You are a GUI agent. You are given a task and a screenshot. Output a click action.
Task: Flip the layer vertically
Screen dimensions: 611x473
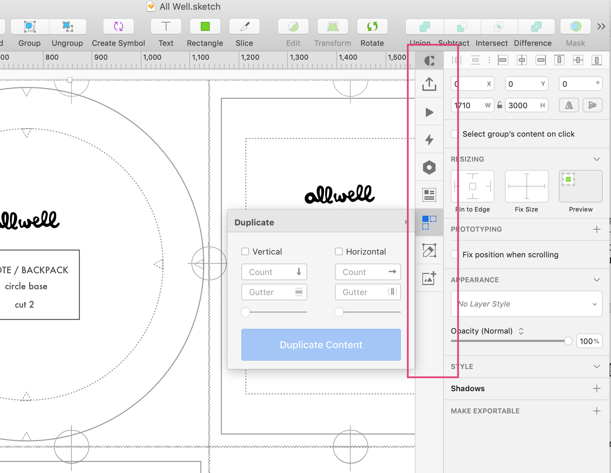pyautogui.click(x=593, y=105)
